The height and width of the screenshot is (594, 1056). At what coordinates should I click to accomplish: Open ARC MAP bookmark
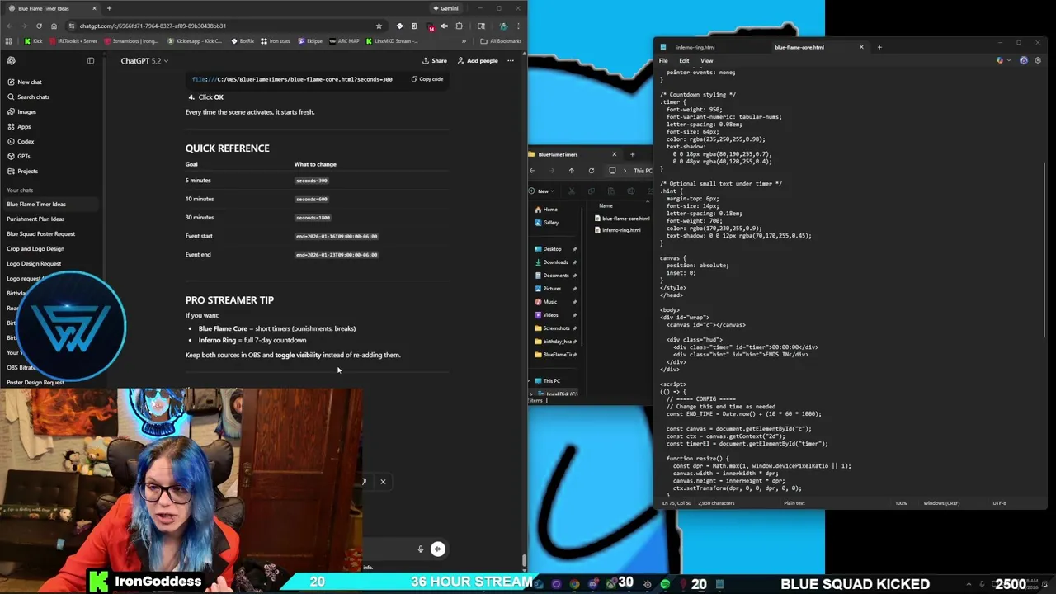[x=344, y=40]
